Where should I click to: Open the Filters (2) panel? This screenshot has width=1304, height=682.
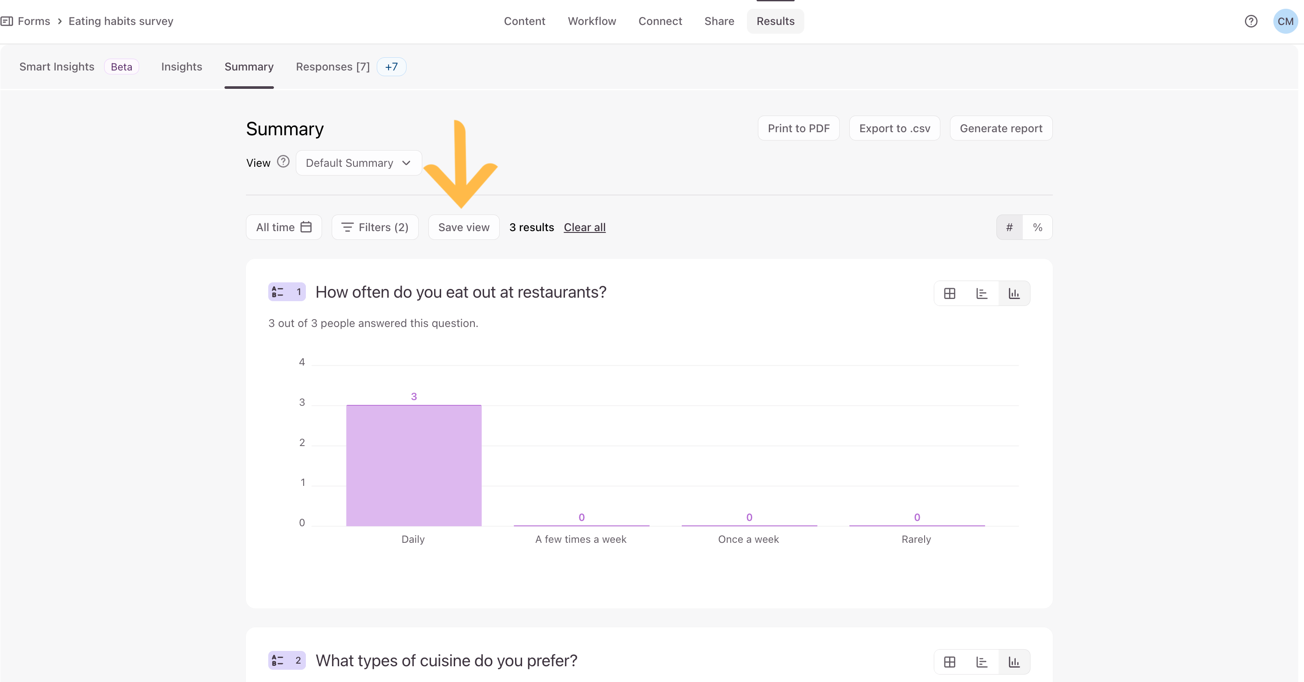pyautogui.click(x=375, y=227)
